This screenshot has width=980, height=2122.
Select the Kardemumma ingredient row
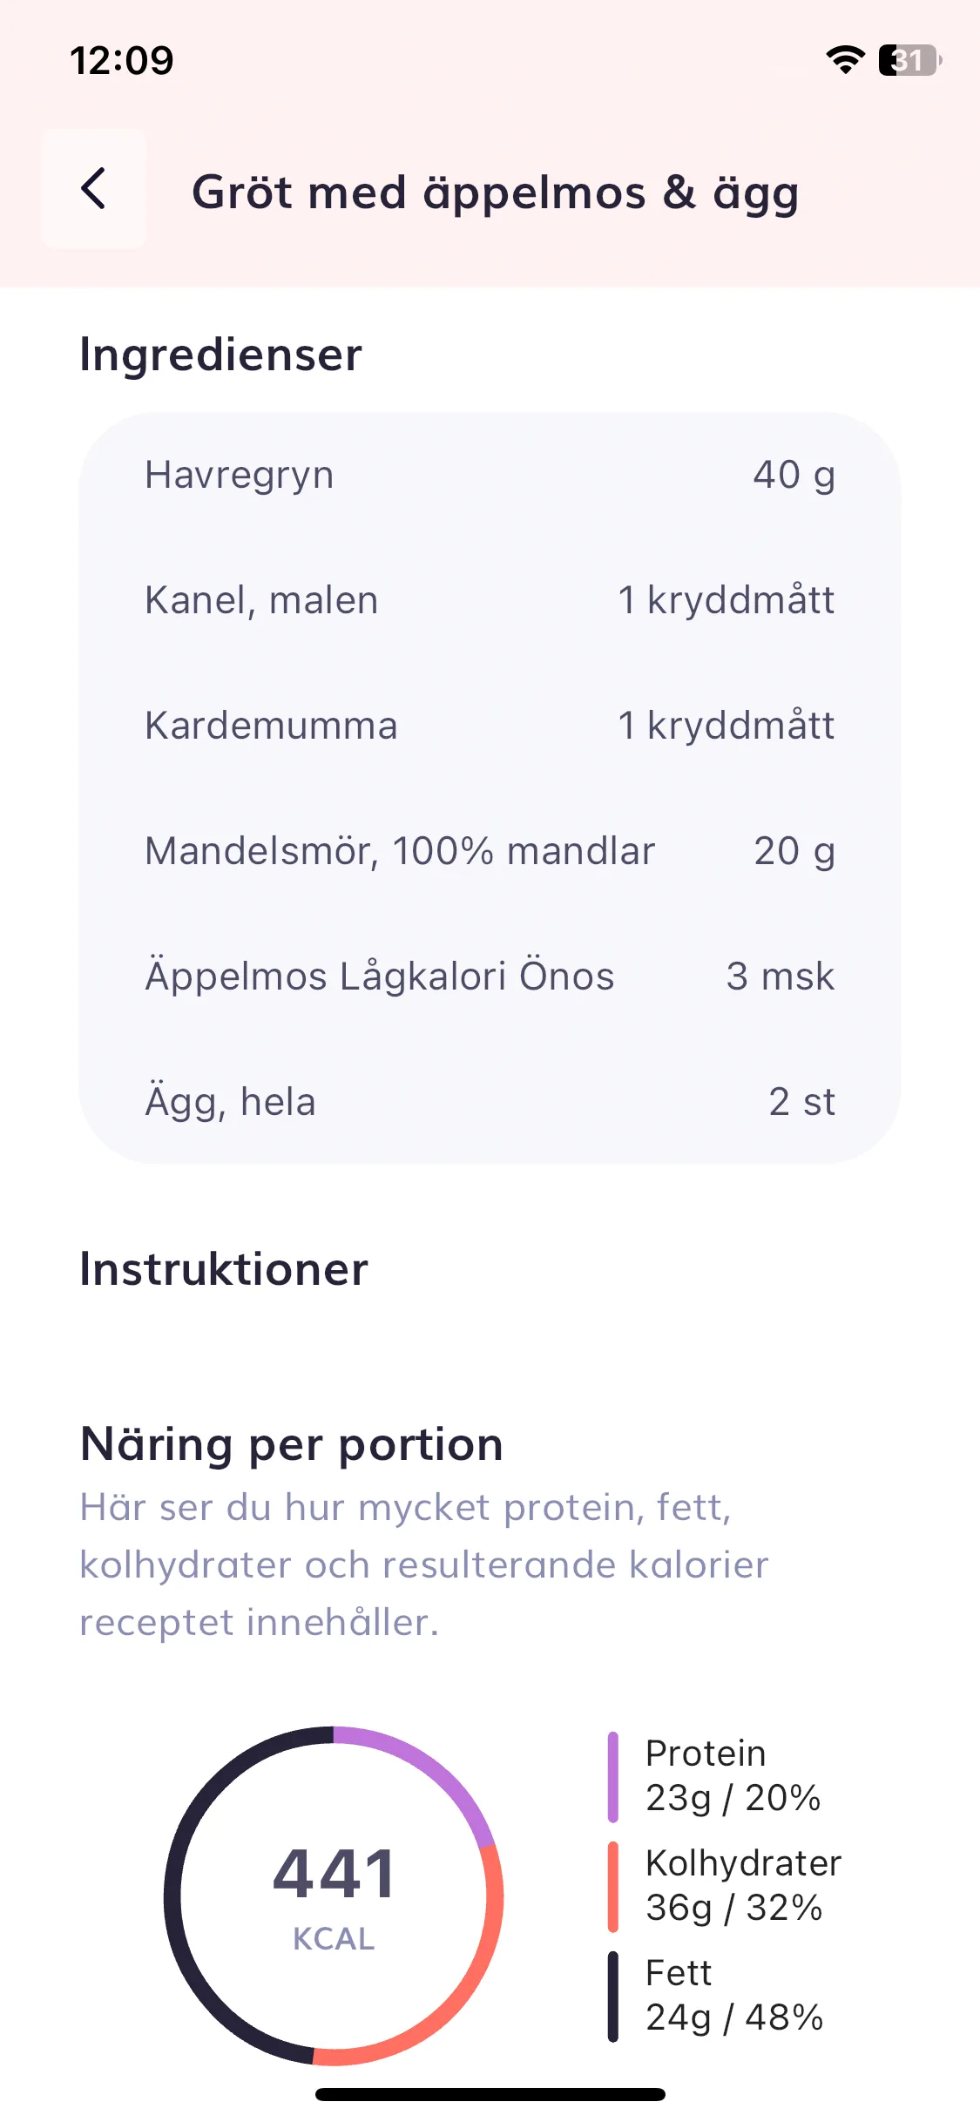[x=490, y=726]
